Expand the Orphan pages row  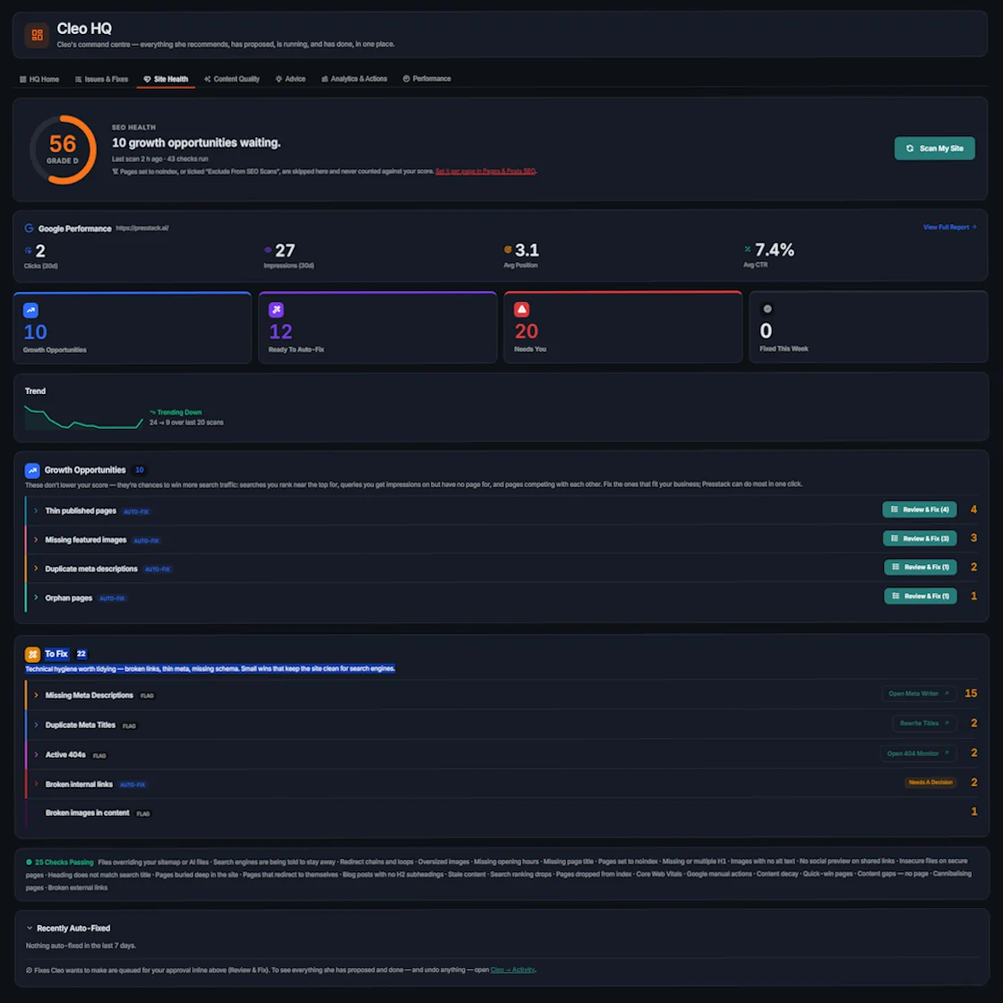coord(36,597)
